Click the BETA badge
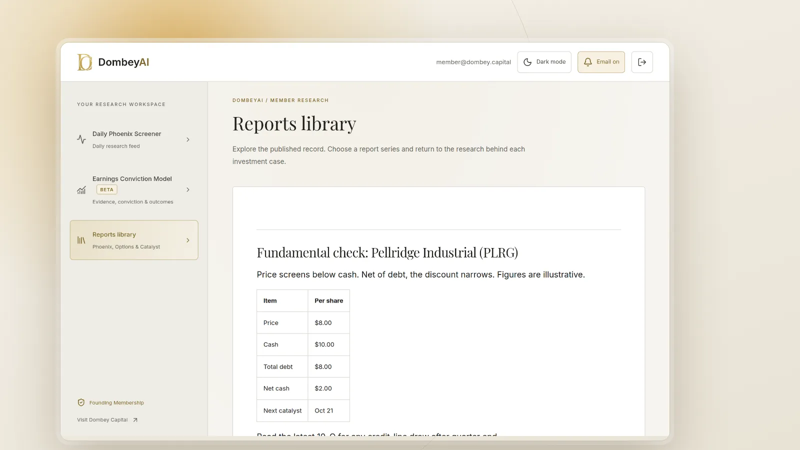Screen dimensions: 800x450 pyautogui.click(x=106, y=189)
